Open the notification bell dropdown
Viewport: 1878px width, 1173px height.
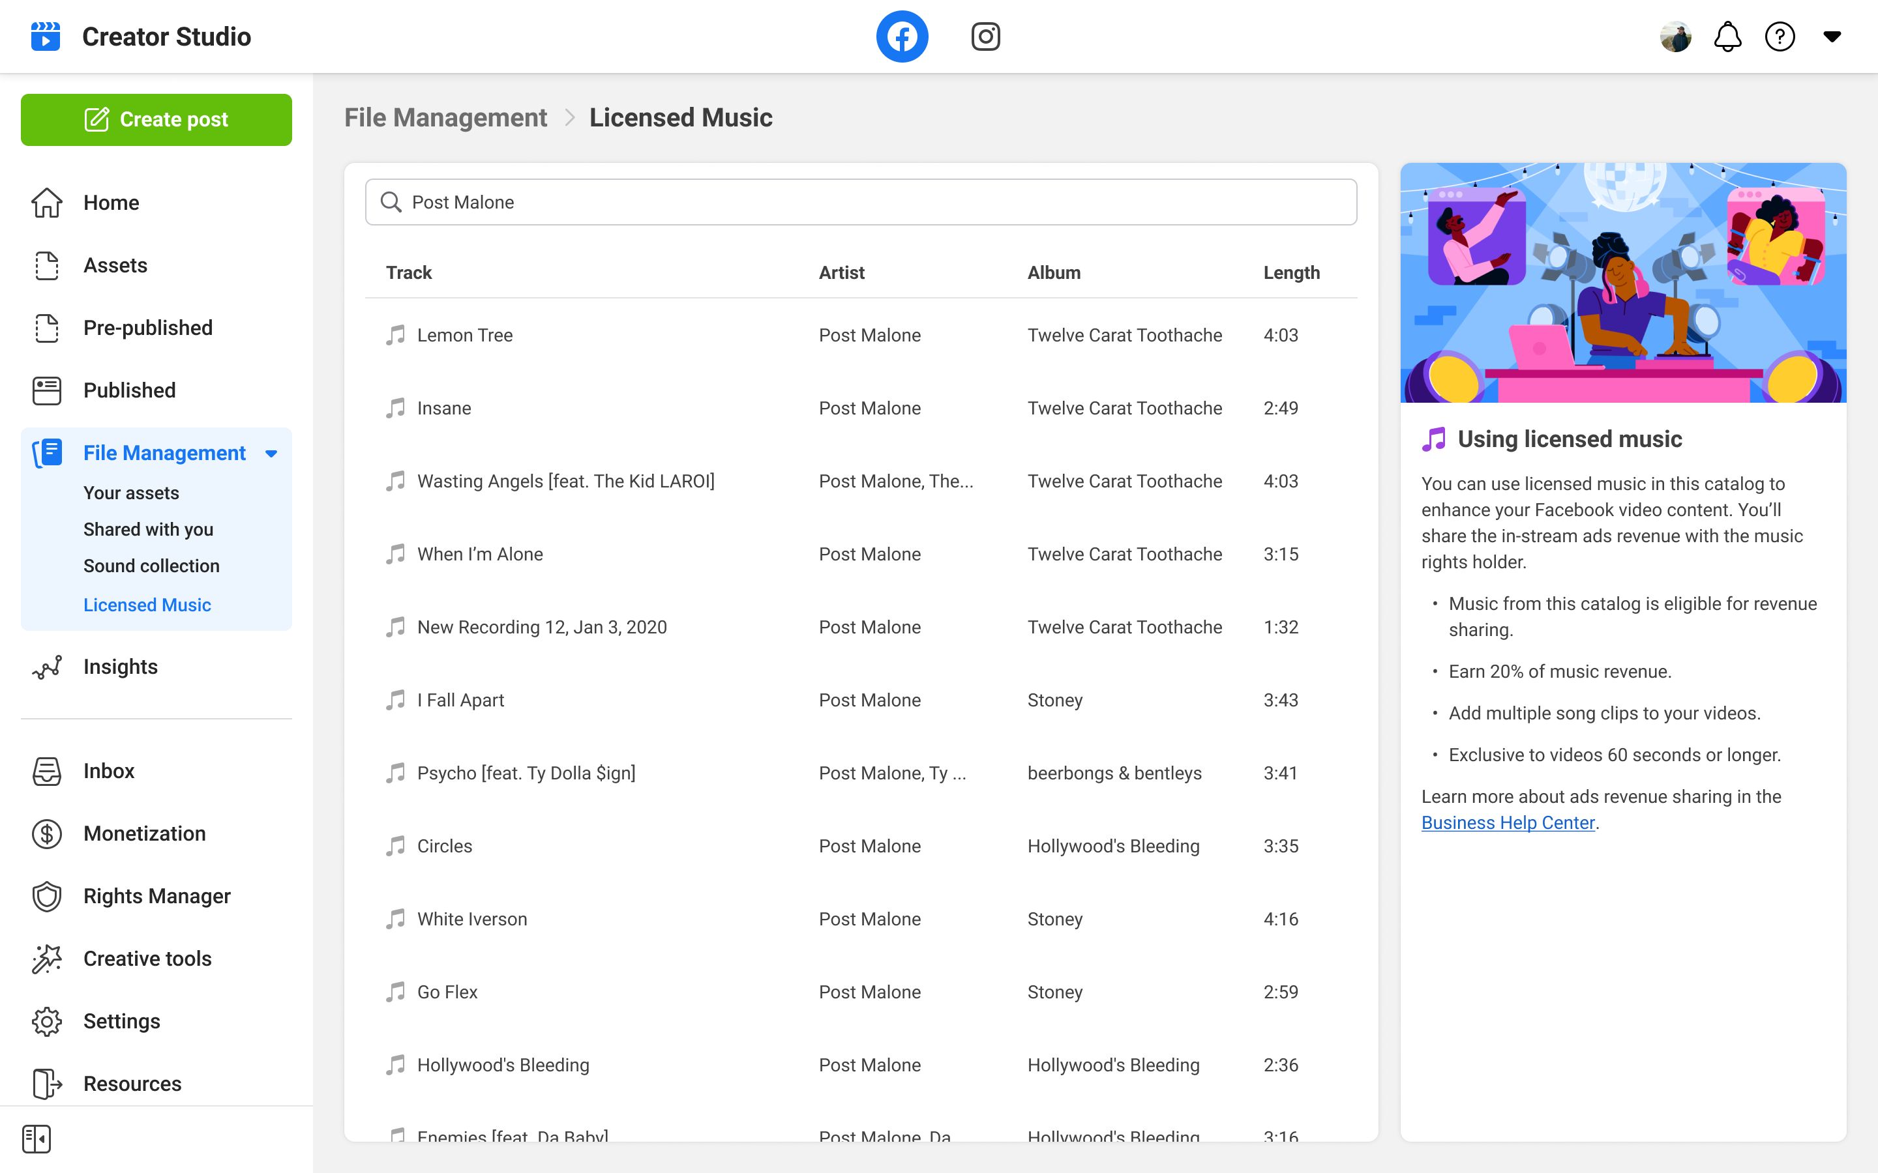(x=1727, y=36)
